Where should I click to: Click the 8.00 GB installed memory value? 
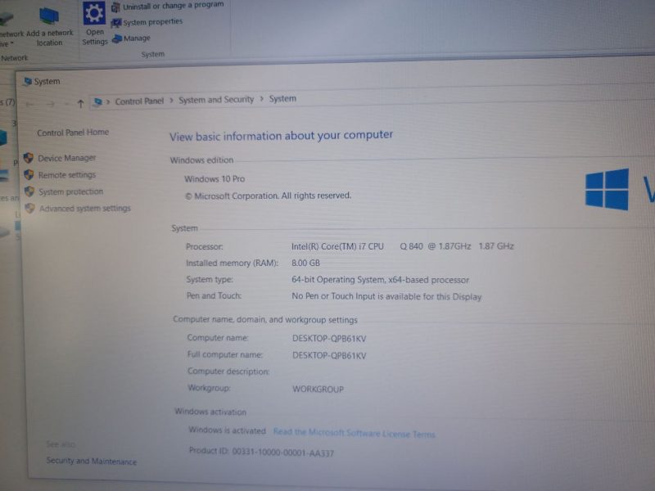click(305, 263)
